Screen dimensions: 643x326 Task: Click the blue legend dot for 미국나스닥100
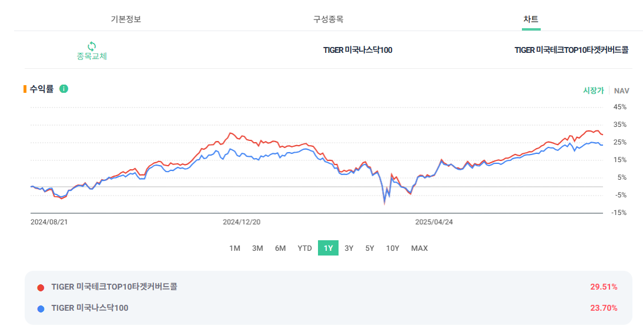(41, 308)
